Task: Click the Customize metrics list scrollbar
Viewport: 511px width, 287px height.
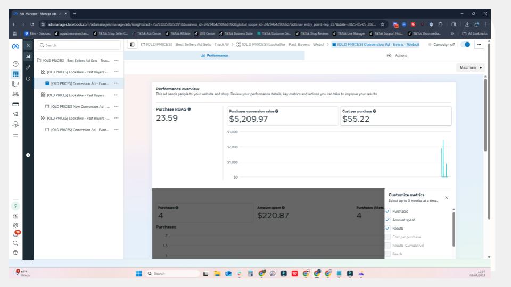Action: tap(454, 229)
